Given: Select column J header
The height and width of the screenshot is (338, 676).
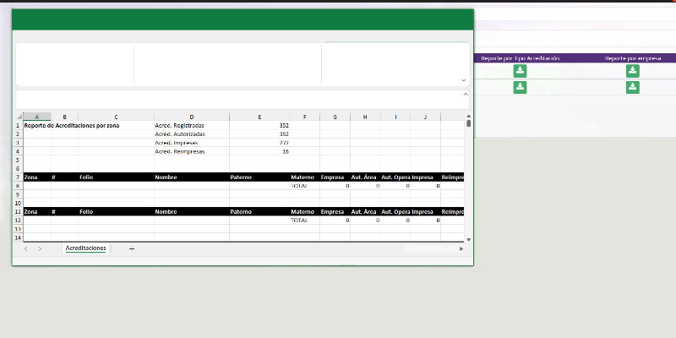Looking at the screenshot, I should tap(426, 117).
